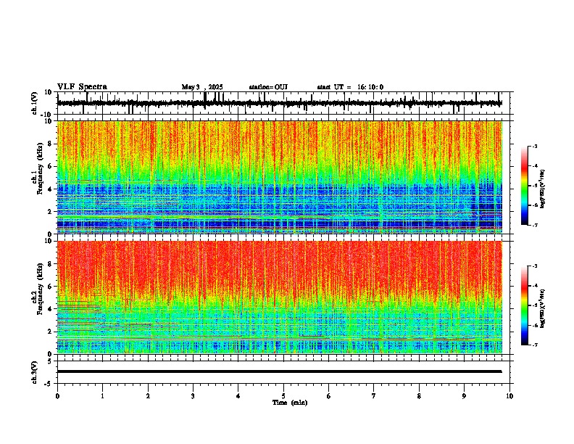Click the "10" tick on Time axis

[509, 396]
